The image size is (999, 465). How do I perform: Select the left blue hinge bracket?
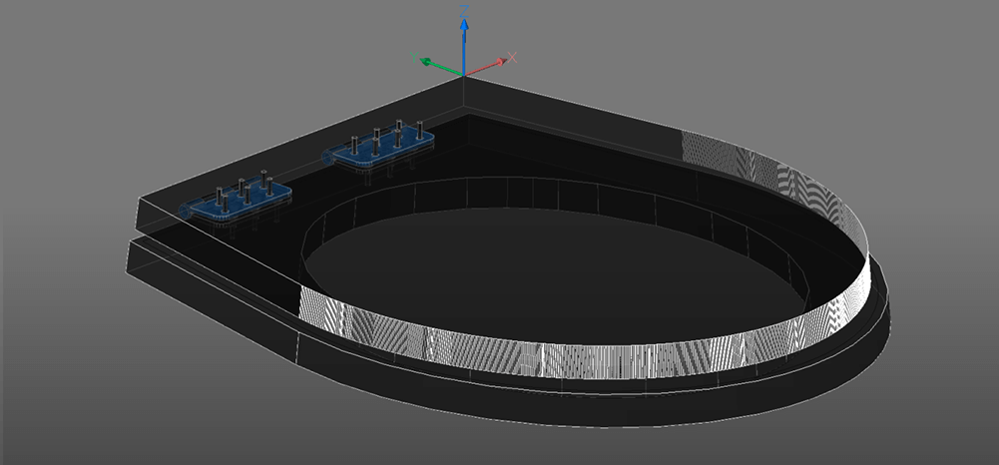click(x=236, y=201)
